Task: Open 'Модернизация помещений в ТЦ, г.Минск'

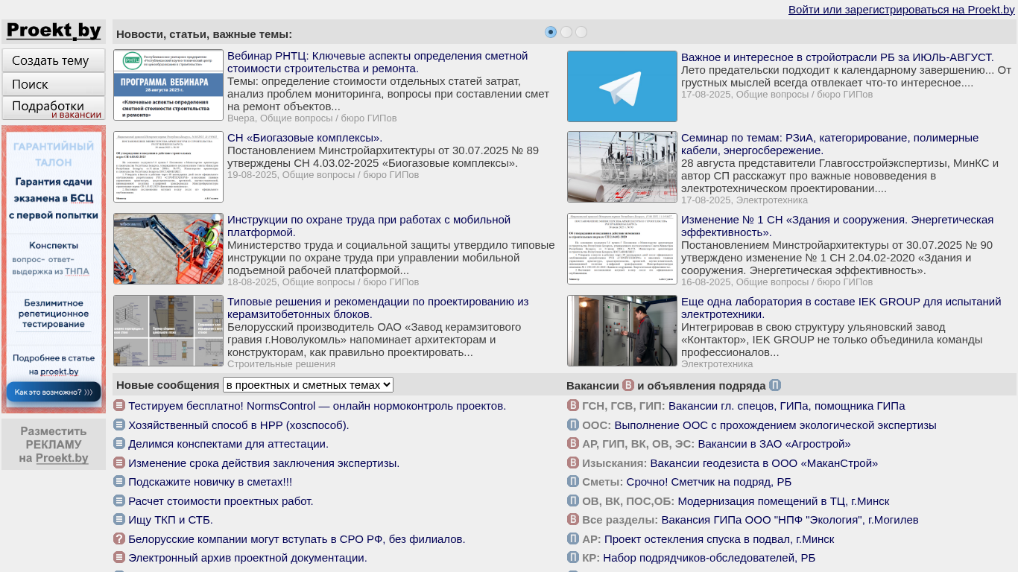Action: (783, 501)
